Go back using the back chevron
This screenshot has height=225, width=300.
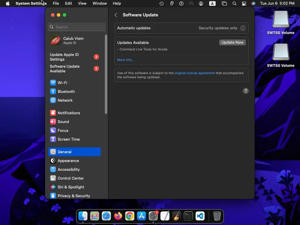(x=116, y=15)
